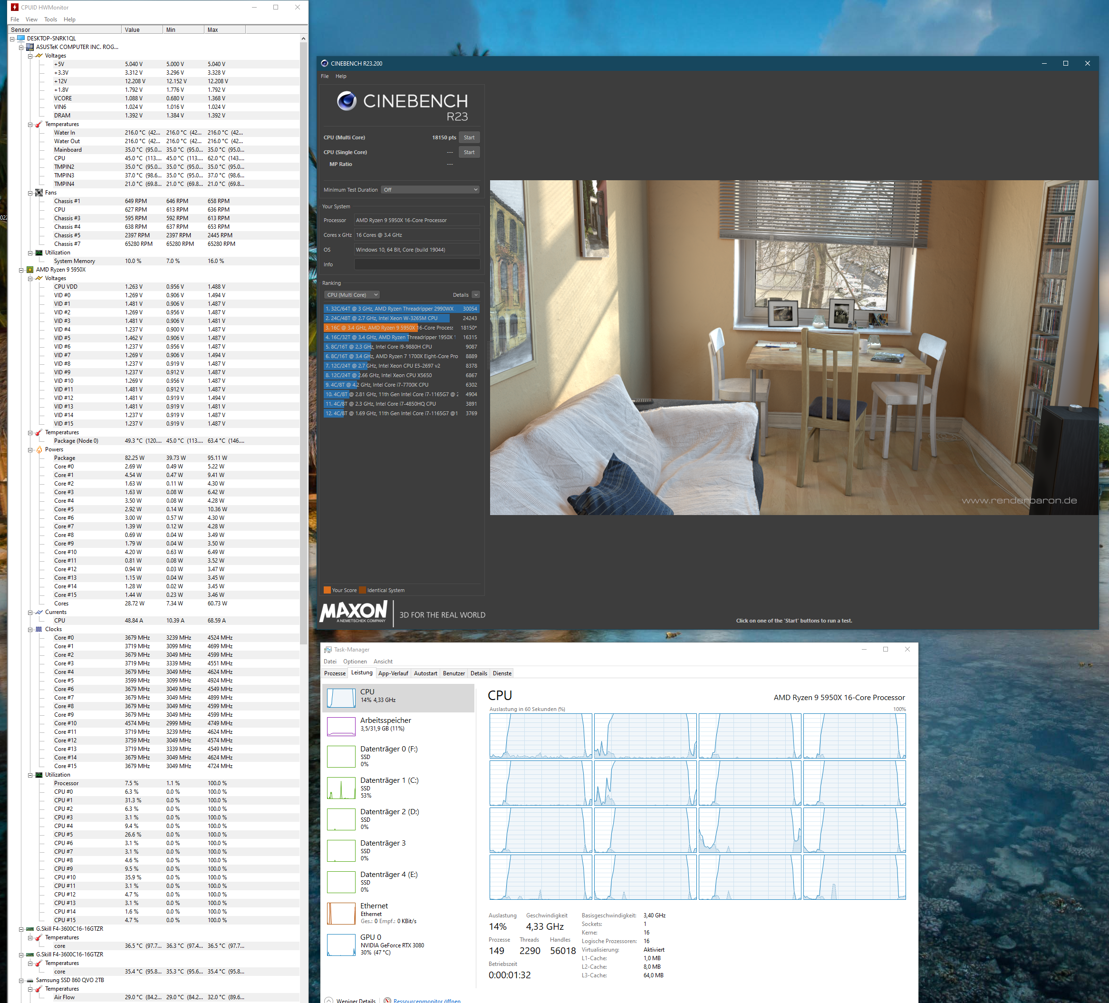Select the Core i7-7700K ranking row
1109x1003 pixels.
coord(401,385)
